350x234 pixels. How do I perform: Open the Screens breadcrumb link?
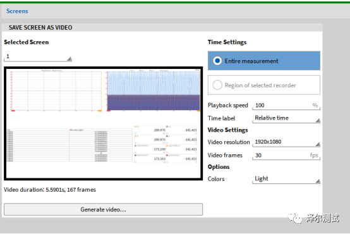(17, 11)
